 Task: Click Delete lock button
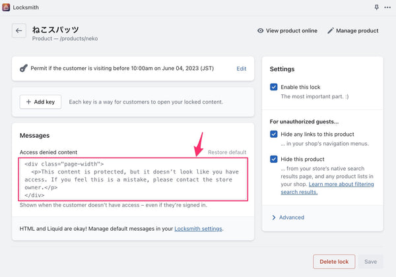(334, 262)
